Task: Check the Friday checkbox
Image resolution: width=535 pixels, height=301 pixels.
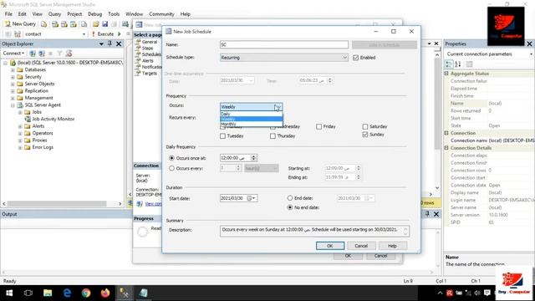Action: (319, 126)
